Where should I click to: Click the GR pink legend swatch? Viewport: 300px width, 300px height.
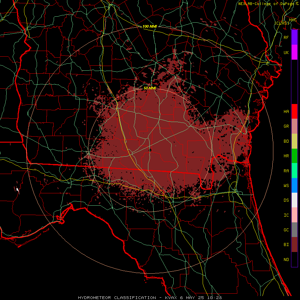294,126
